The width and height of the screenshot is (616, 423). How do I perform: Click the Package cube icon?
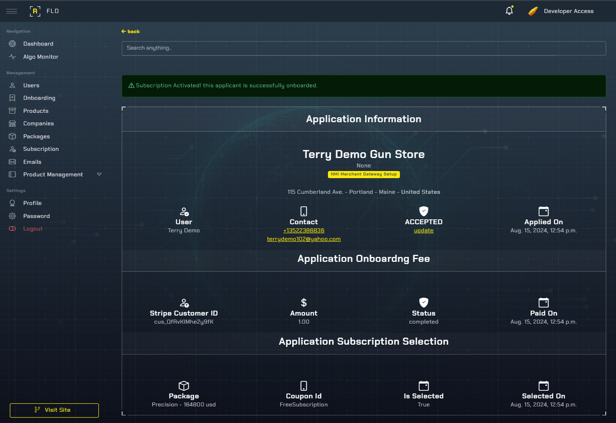pyautogui.click(x=184, y=385)
